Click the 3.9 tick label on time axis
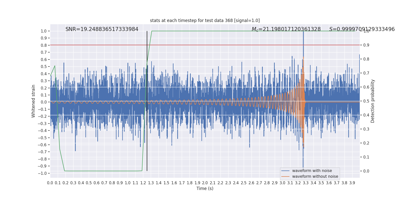Image resolution: width=400 pixels, height=200 pixels. pyautogui.click(x=352, y=183)
